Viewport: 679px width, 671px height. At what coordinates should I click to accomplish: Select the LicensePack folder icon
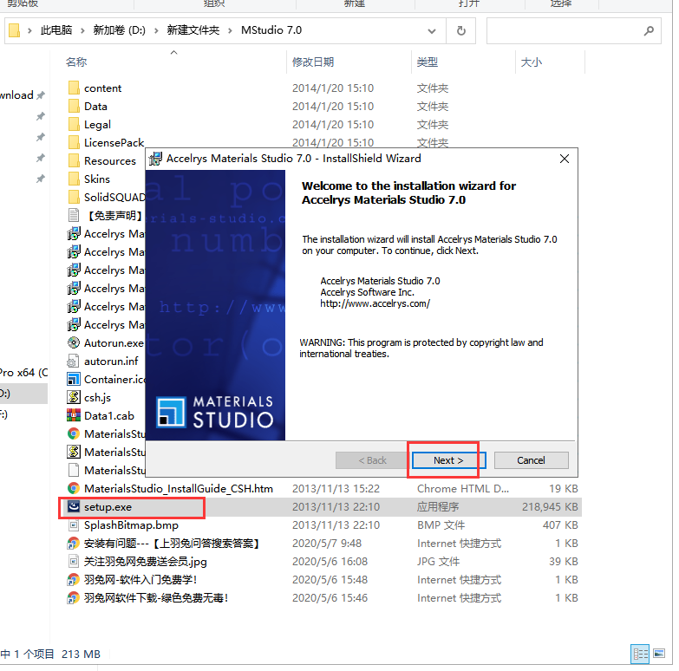click(74, 142)
